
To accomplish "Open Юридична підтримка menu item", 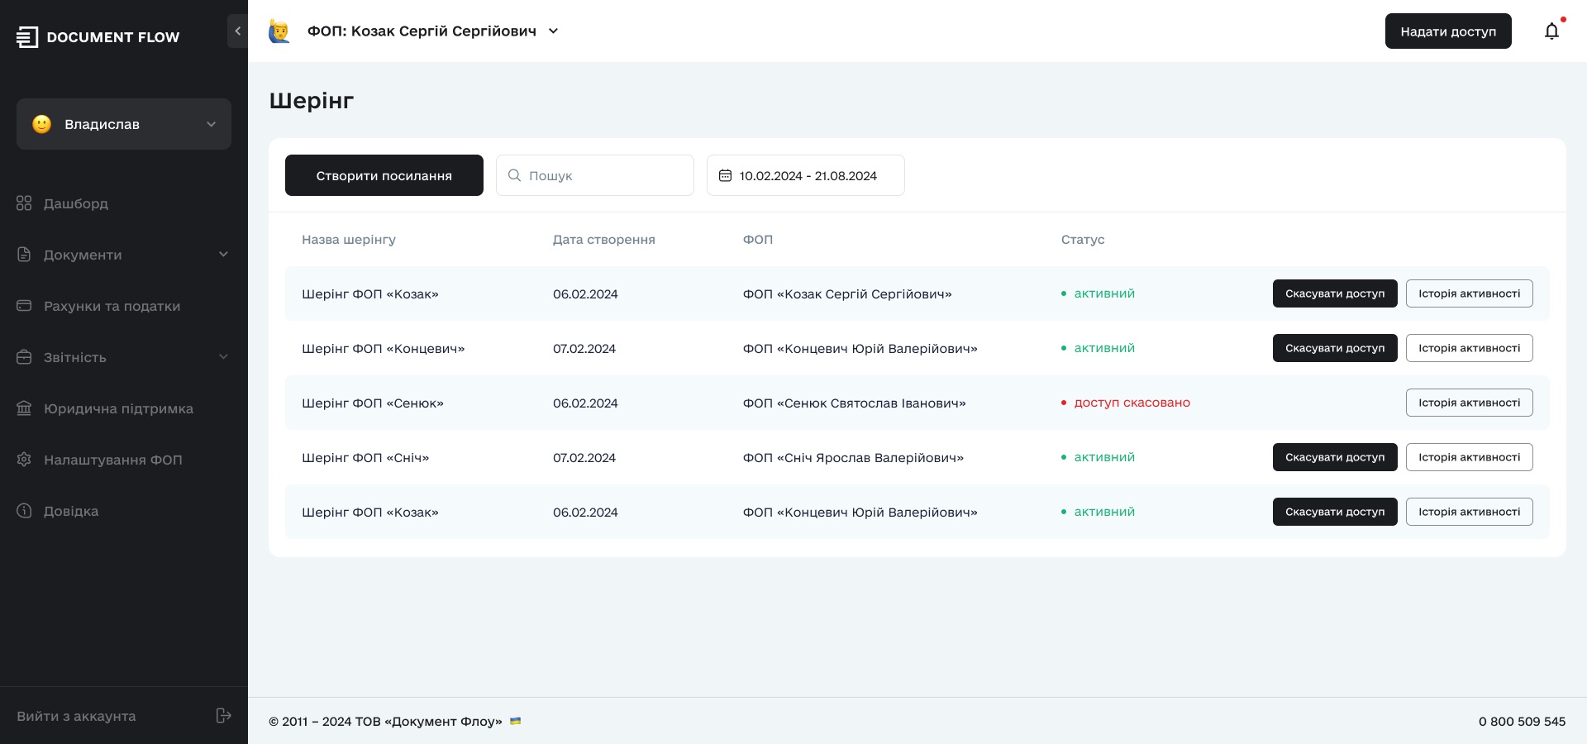I will [x=118, y=408].
